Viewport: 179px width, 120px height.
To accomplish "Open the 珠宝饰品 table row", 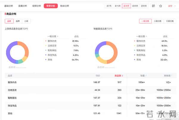I will [90, 105].
